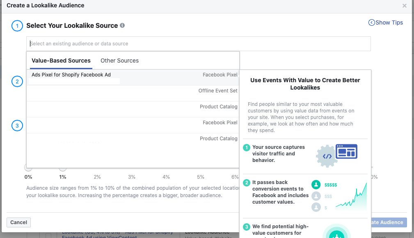Click the gear and code browser illustration

click(x=336, y=155)
